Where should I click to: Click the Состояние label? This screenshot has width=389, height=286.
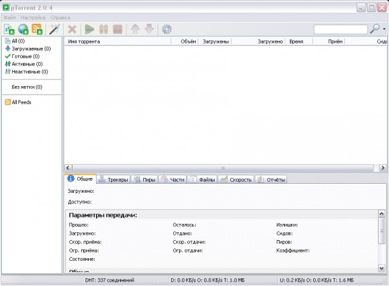tap(82, 259)
